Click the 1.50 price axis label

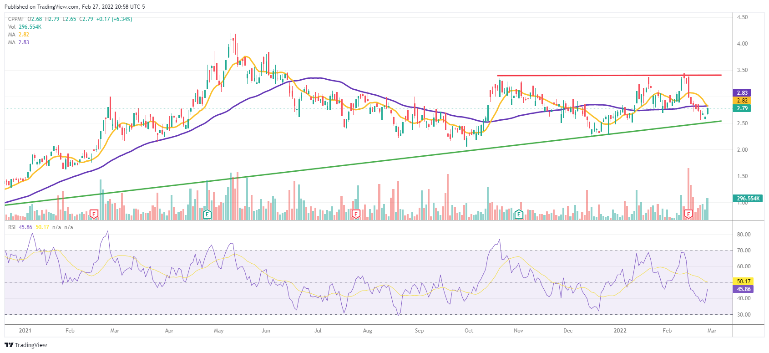tap(742, 176)
